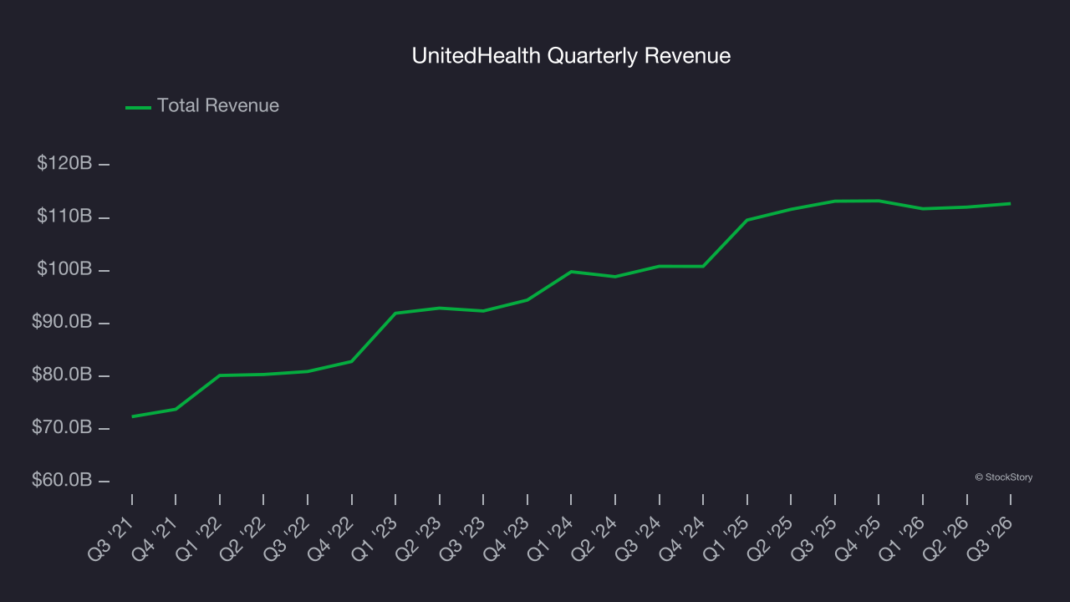Click the $60.0B y-axis label

62,481
